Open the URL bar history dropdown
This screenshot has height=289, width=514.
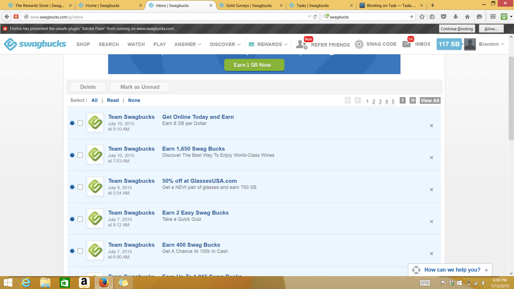click(x=309, y=17)
